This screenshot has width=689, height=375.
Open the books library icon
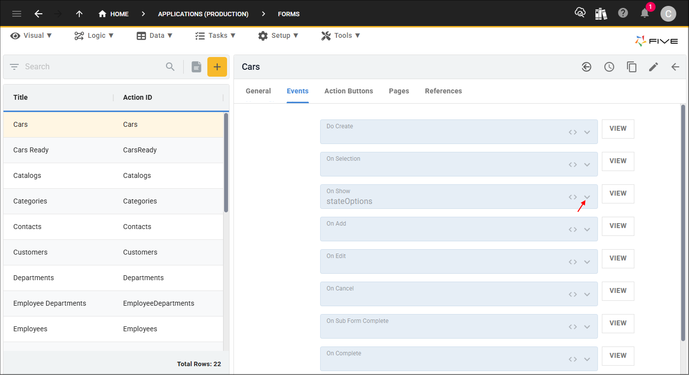tap(601, 13)
